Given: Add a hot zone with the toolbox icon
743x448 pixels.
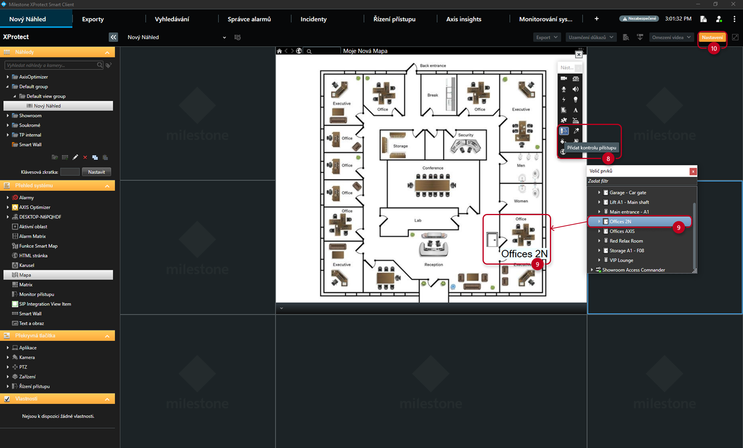Looking at the screenshot, I should click(x=564, y=110).
